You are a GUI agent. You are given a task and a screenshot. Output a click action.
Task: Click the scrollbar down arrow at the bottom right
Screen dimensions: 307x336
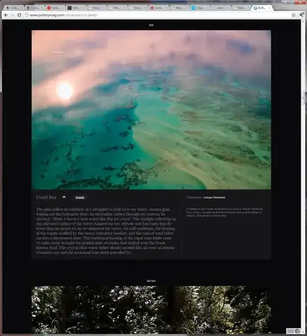pos(304,332)
